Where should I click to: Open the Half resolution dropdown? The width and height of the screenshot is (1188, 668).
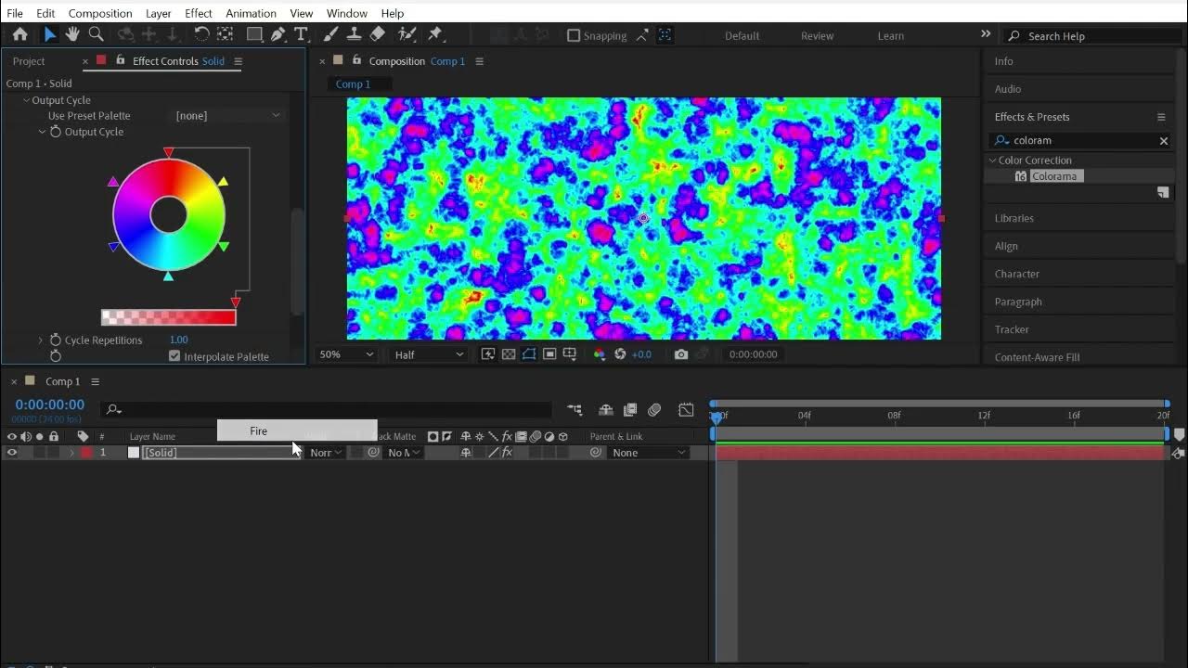coord(429,354)
